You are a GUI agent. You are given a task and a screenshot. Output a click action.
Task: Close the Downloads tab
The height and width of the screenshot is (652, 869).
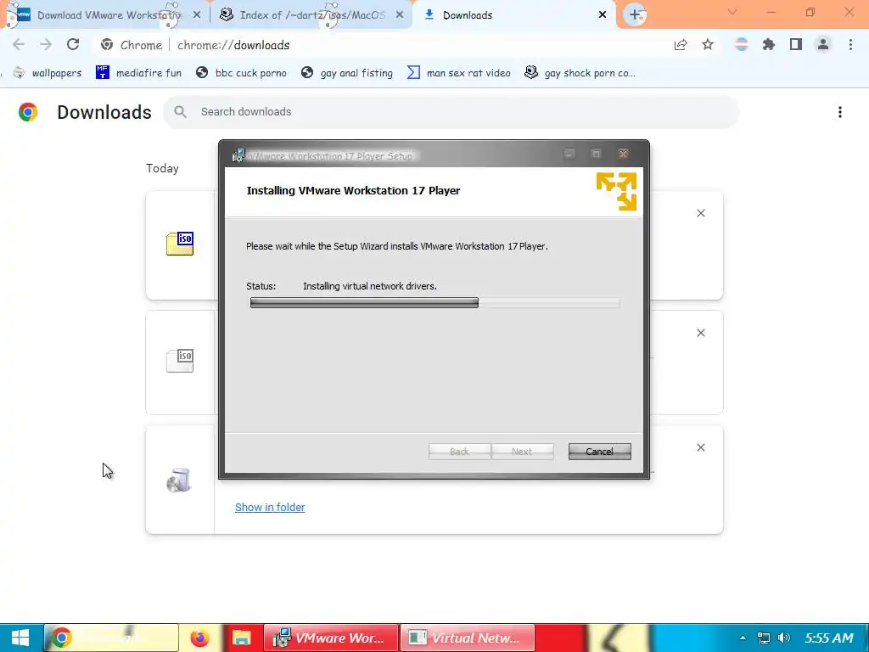pos(603,15)
